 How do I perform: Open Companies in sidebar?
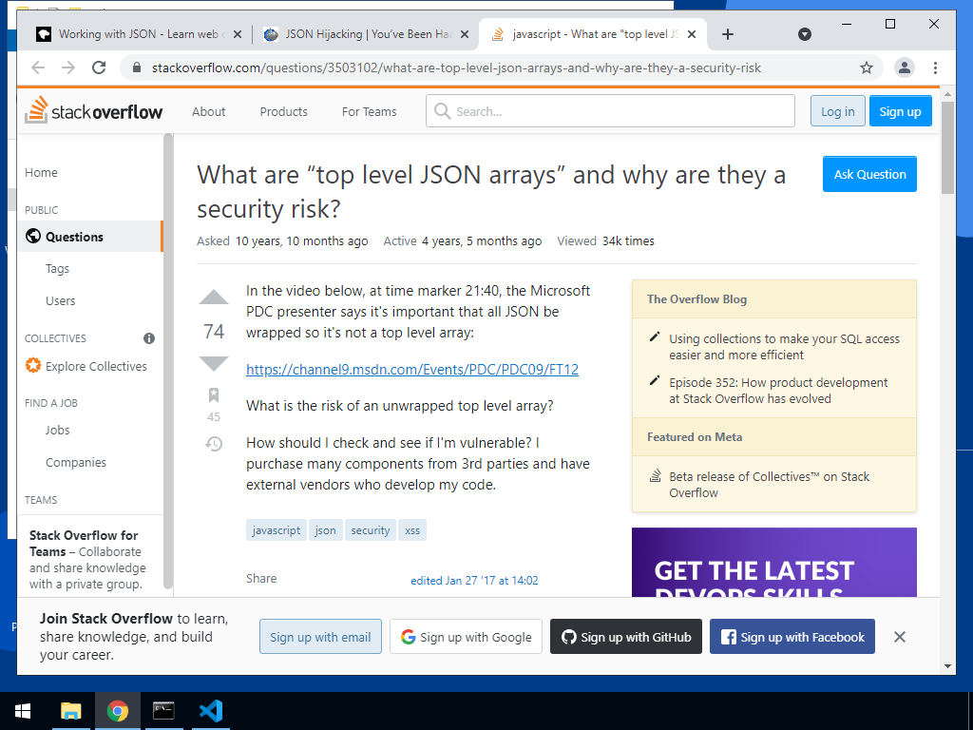[76, 463]
